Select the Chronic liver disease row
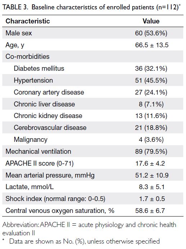 [93, 104]
